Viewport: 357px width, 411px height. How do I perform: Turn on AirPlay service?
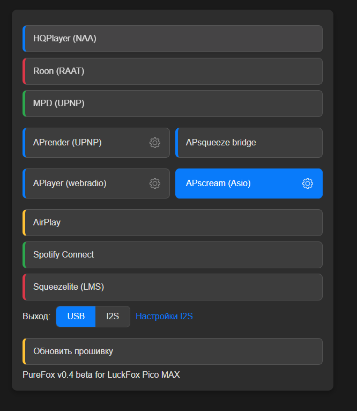click(173, 223)
